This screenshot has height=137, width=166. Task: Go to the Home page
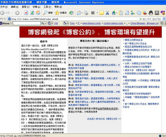38,13
